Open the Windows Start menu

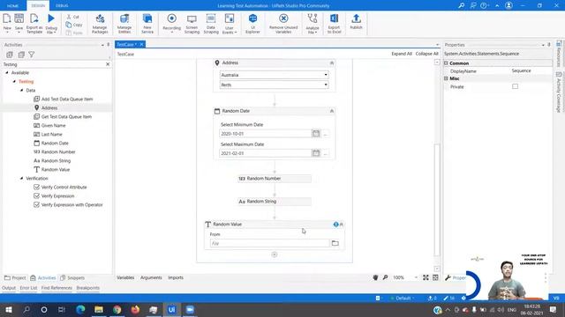[x=9, y=309]
